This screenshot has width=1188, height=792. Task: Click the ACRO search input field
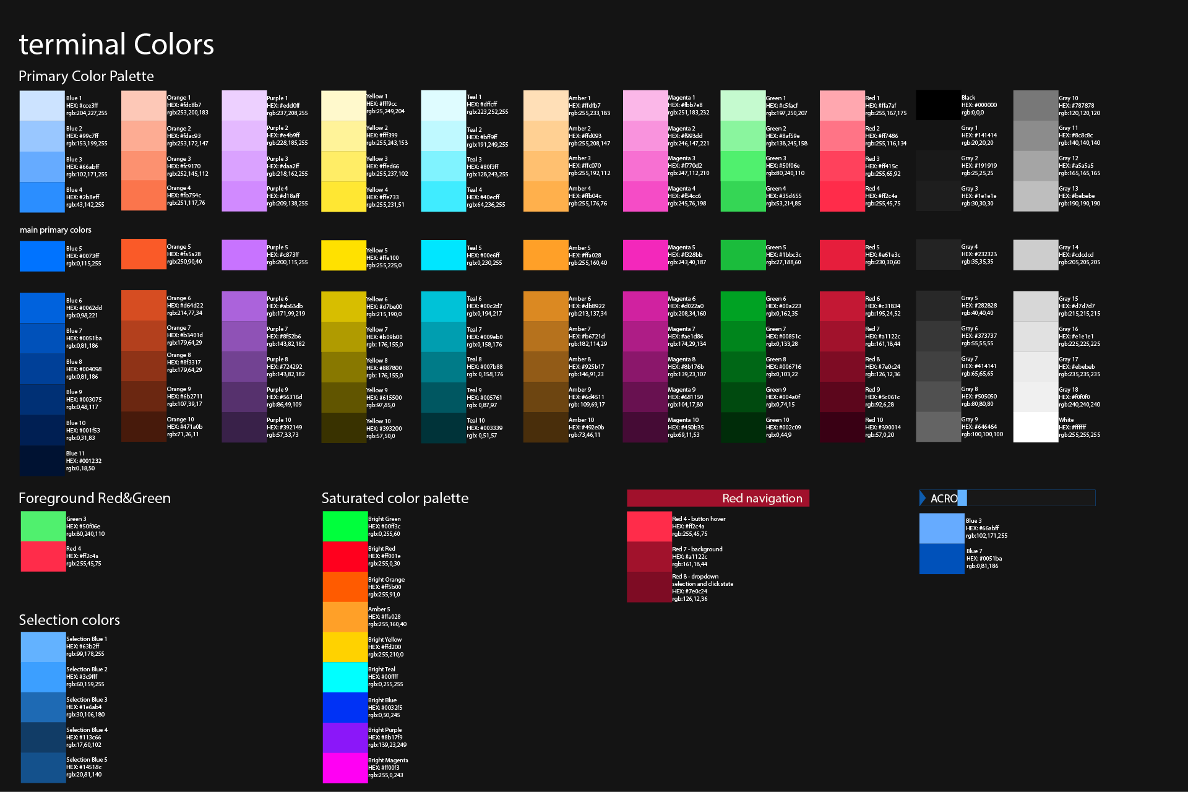pos(1021,498)
